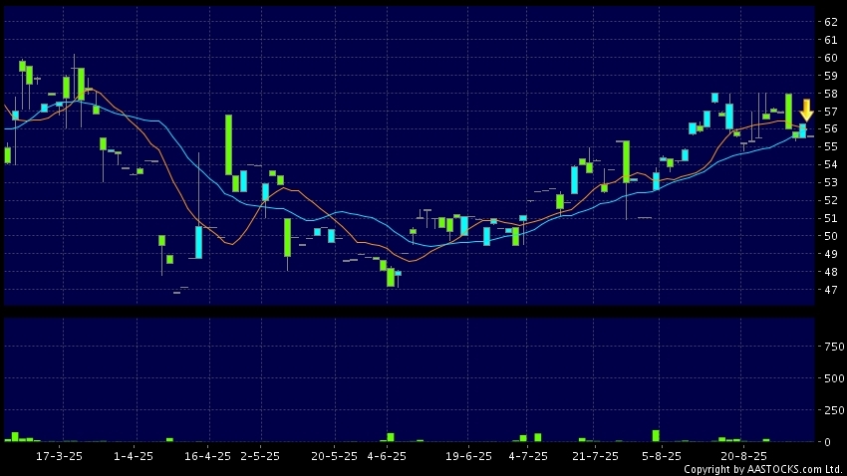
Task: Click price axis label 58
Action: tap(831, 94)
